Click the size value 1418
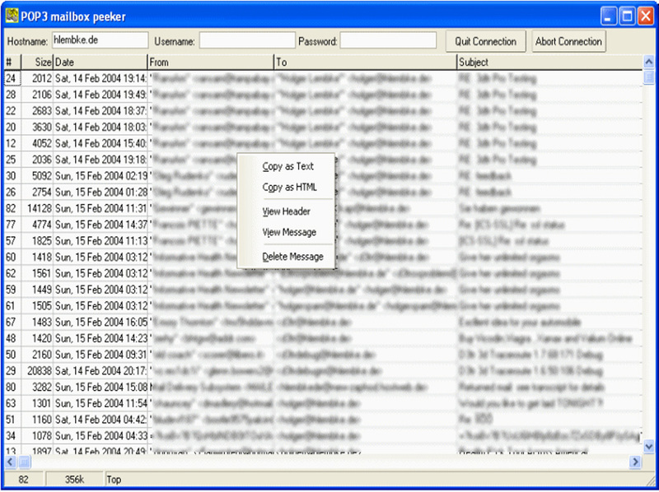Screen dimensions: 659x492 click(x=42, y=257)
